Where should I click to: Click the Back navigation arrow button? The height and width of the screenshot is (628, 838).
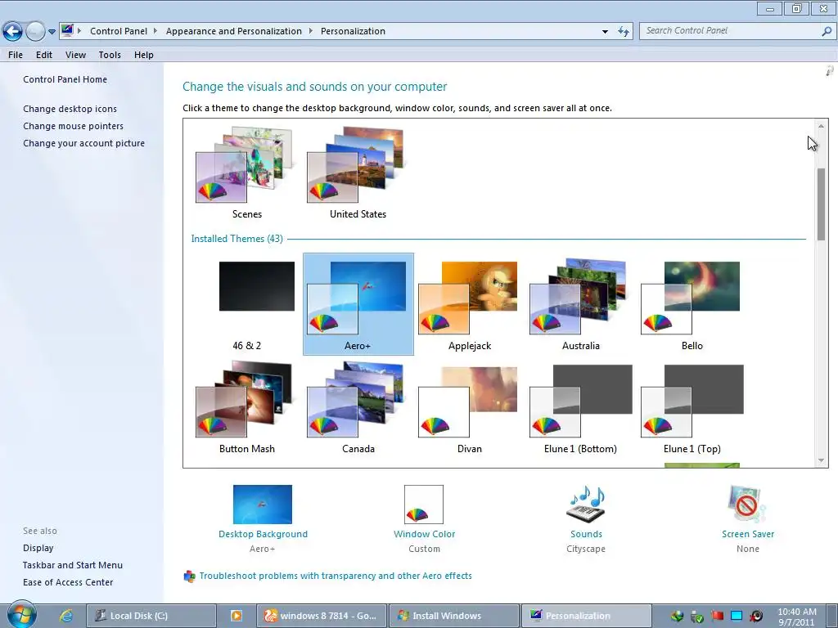[x=13, y=32]
